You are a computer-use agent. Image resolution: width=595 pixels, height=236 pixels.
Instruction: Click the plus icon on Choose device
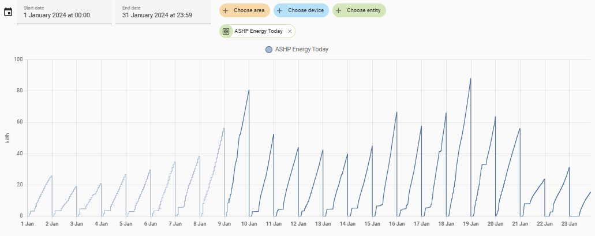tap(280, 10)
